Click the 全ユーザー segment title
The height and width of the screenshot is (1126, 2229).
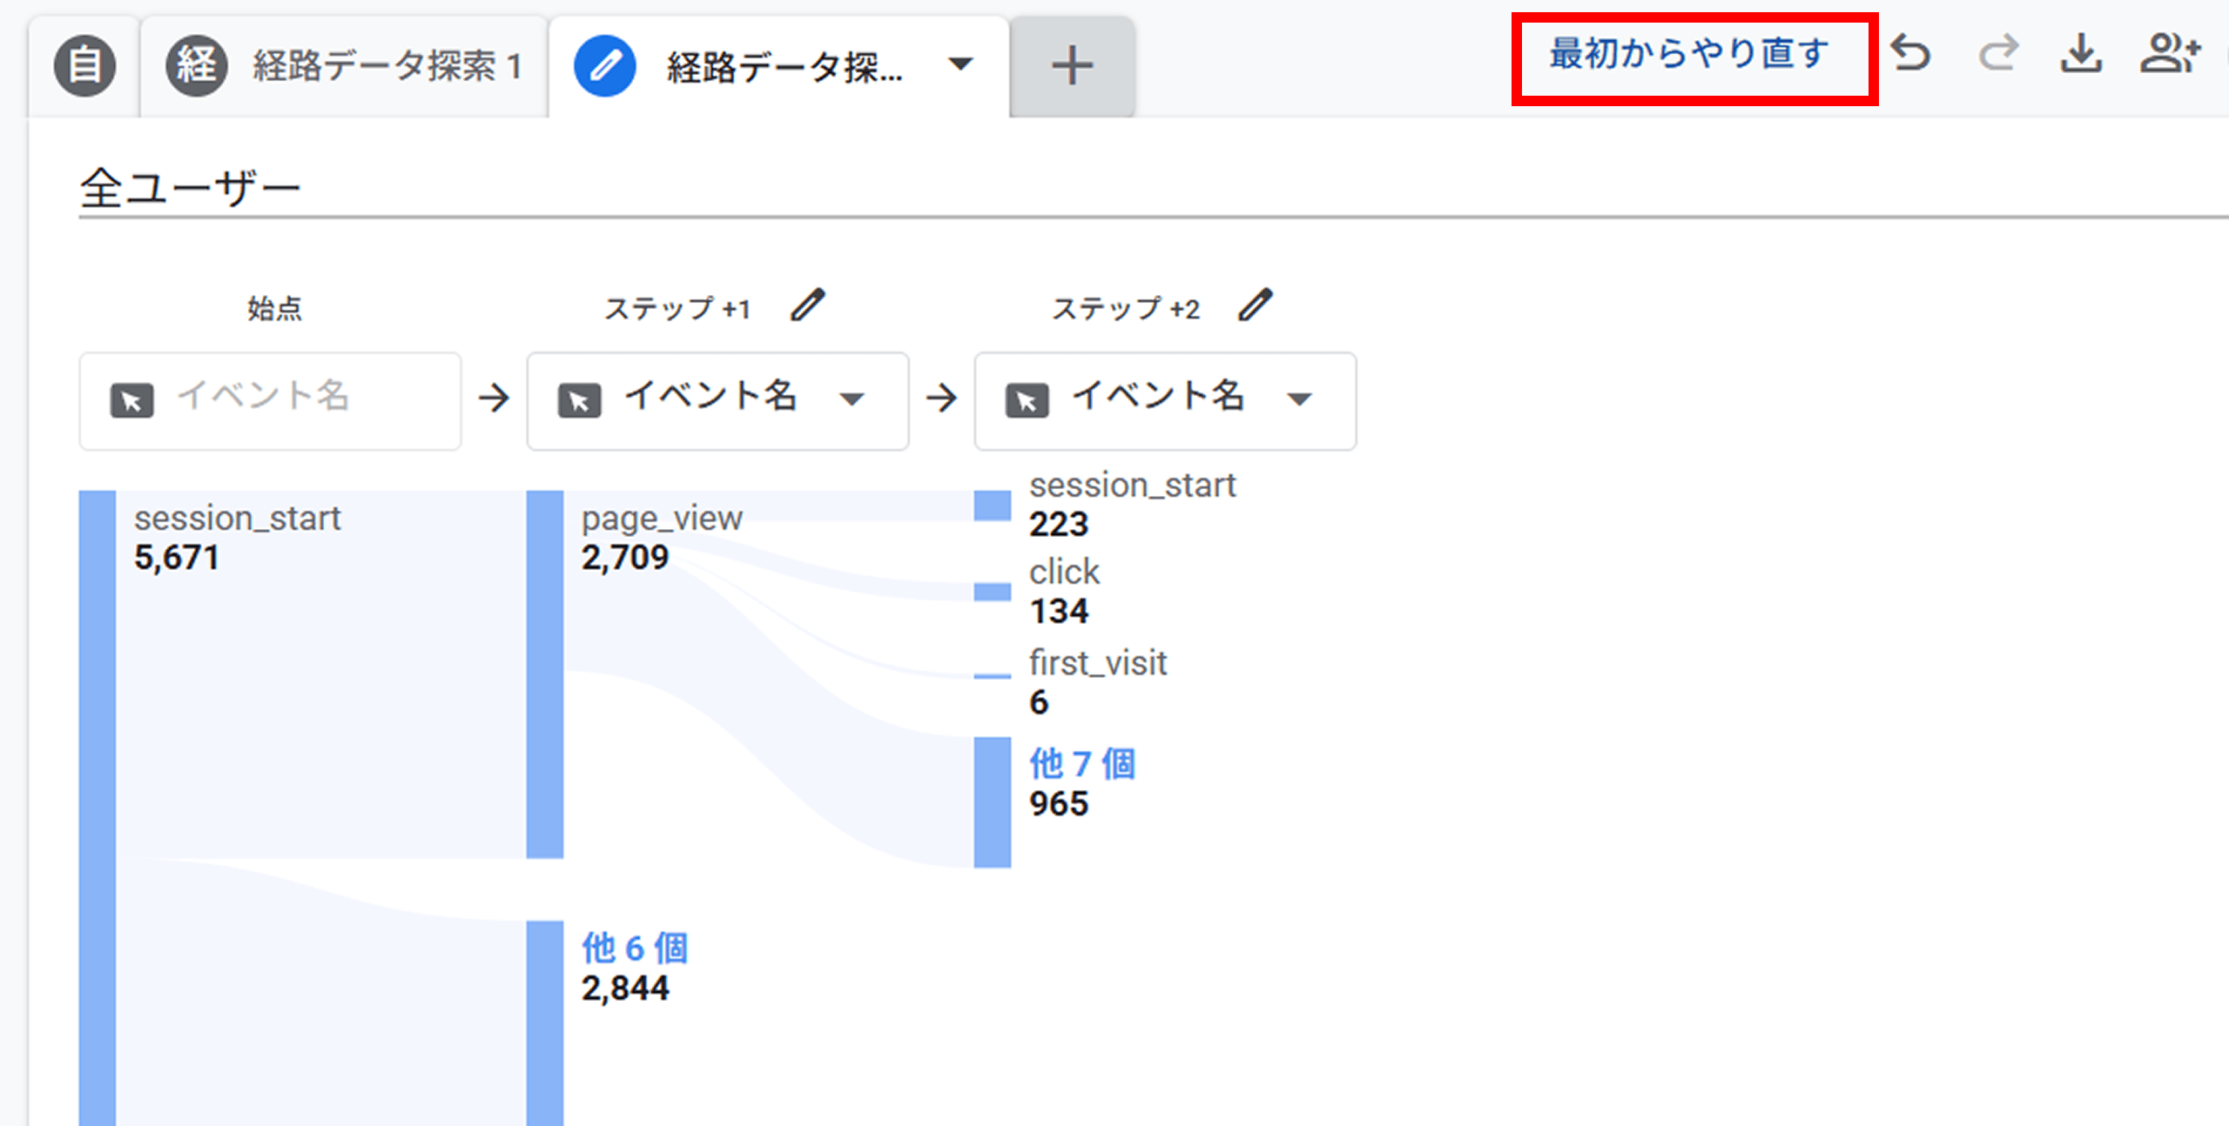[x=190, y=188]
